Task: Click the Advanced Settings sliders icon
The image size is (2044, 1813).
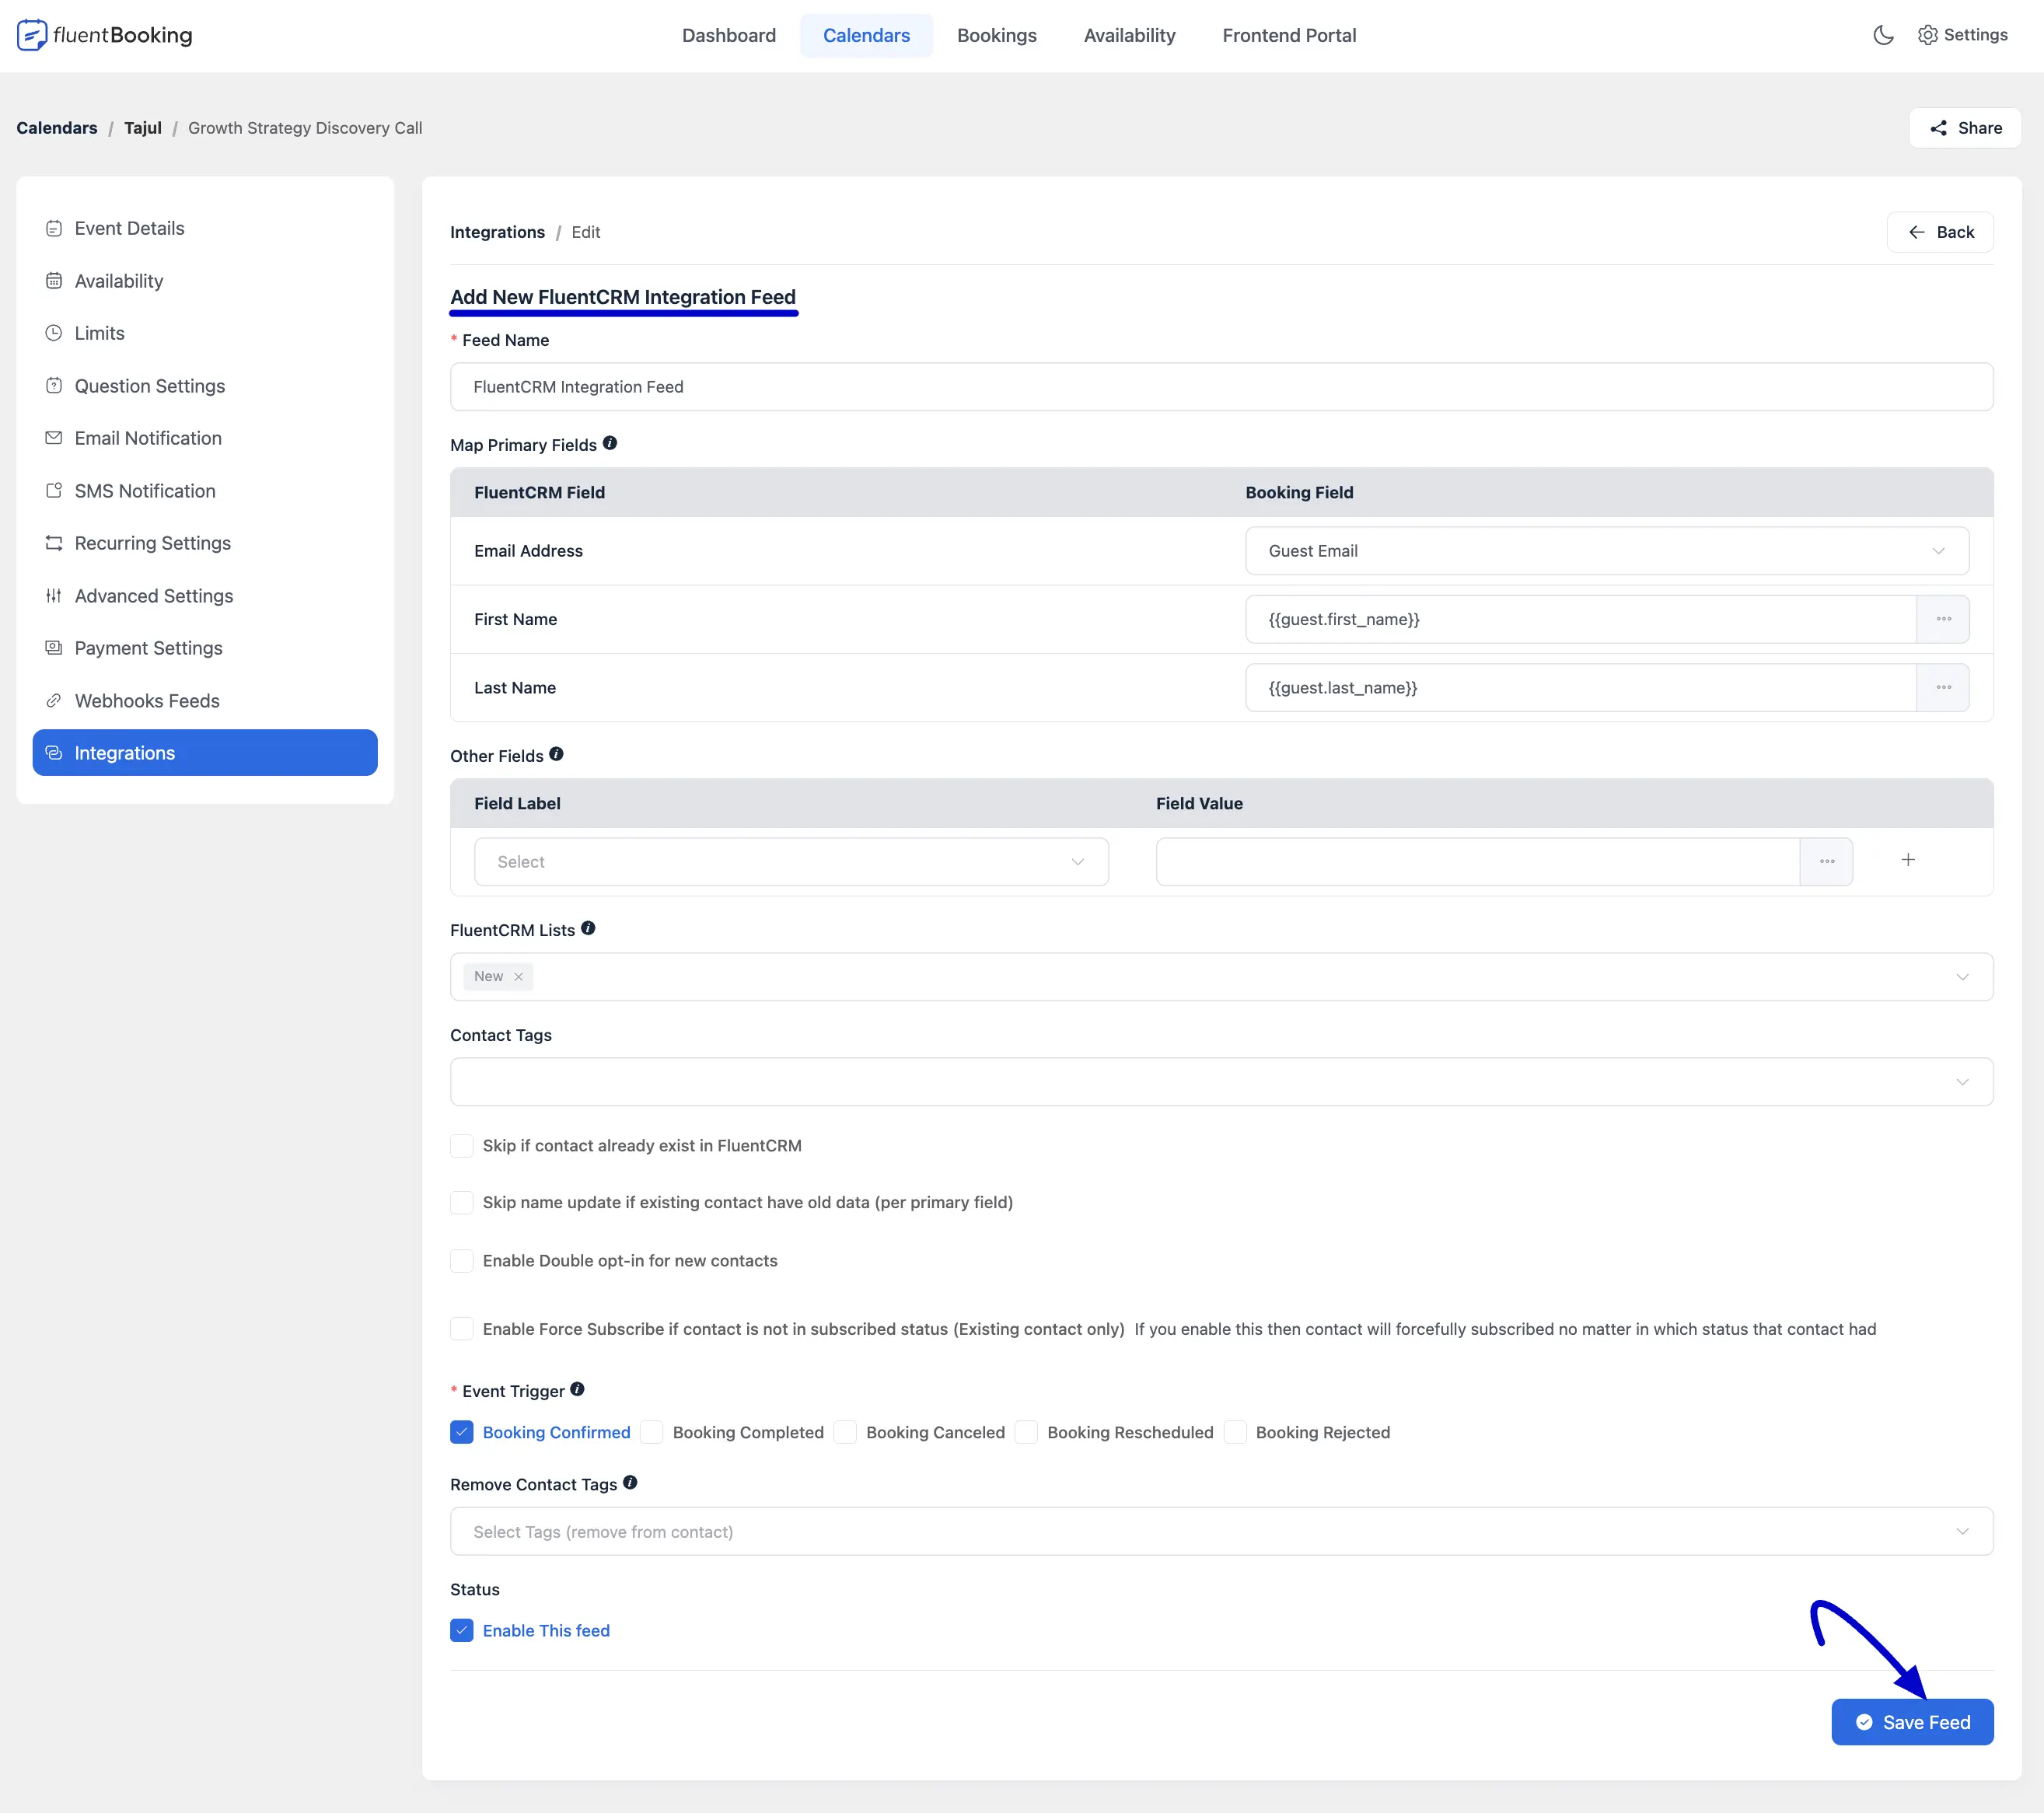Action: 54,596
